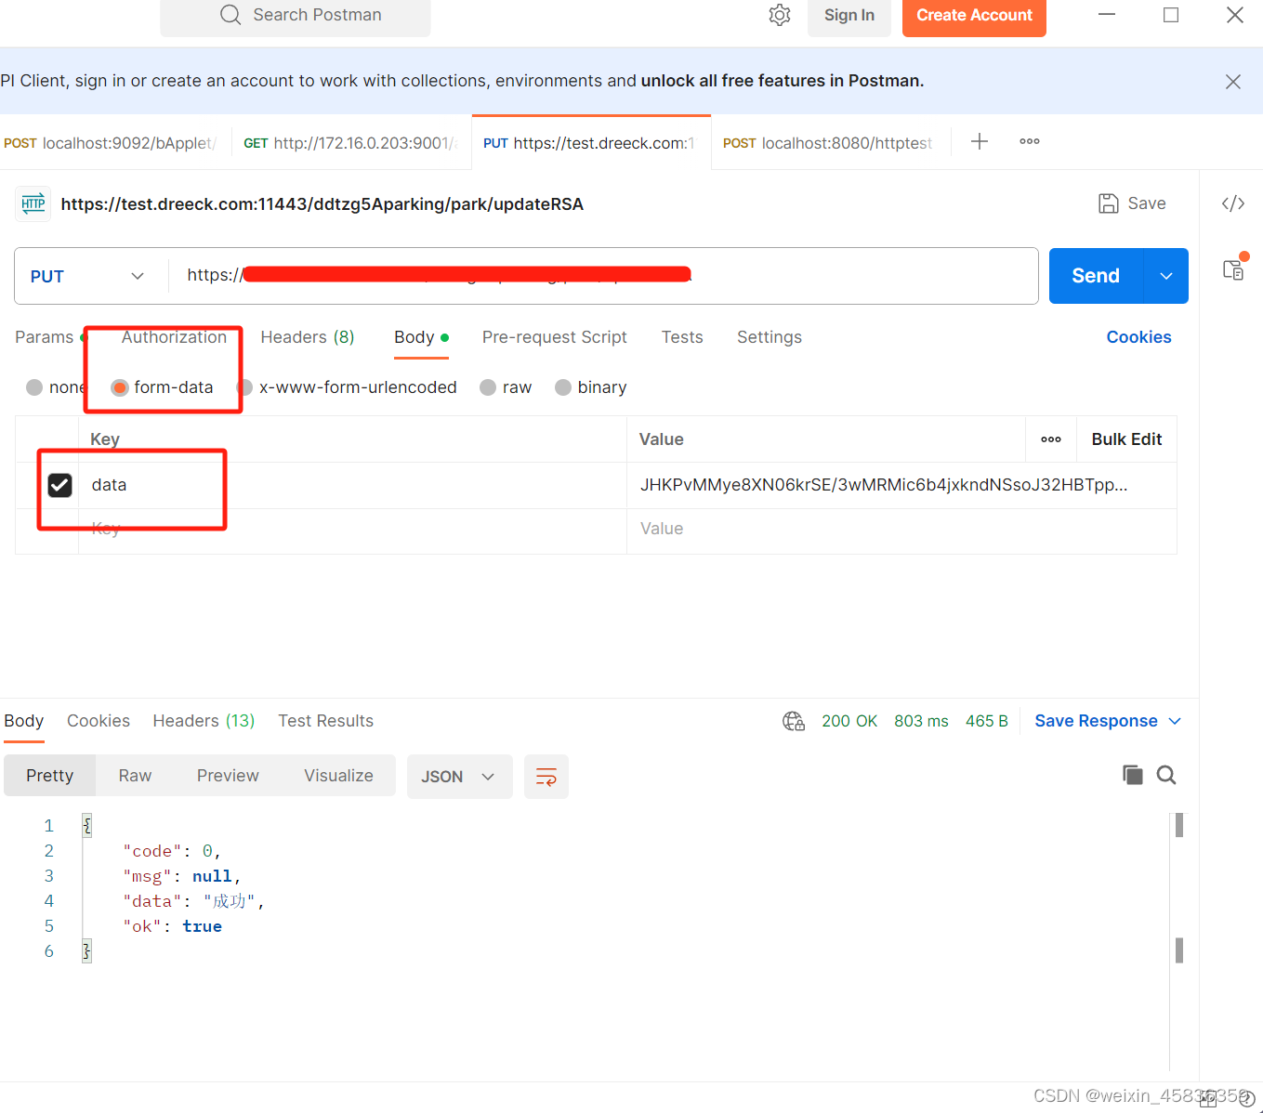Open the Headers (8) request tab
The height and width of the screenshot is (1113, 1263).
point(308,337)
